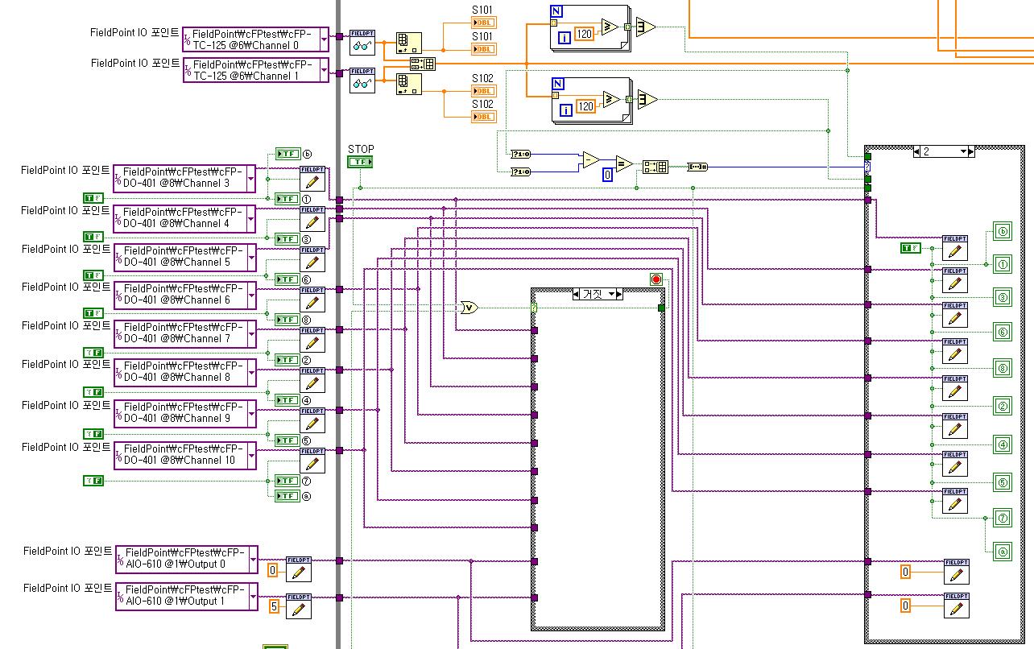
Task: Select FieldPoint Read node for TC-125 Channel 1
Action: pyautogui.click(x=362, y=80)
